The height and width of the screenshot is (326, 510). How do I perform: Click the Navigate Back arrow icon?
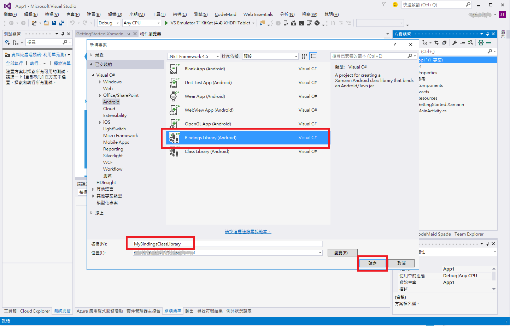tap(11, 23)
